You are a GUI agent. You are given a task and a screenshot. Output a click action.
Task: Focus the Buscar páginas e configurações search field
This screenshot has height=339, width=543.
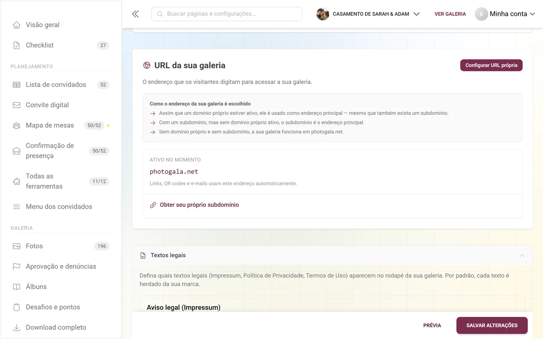[227, 14]
